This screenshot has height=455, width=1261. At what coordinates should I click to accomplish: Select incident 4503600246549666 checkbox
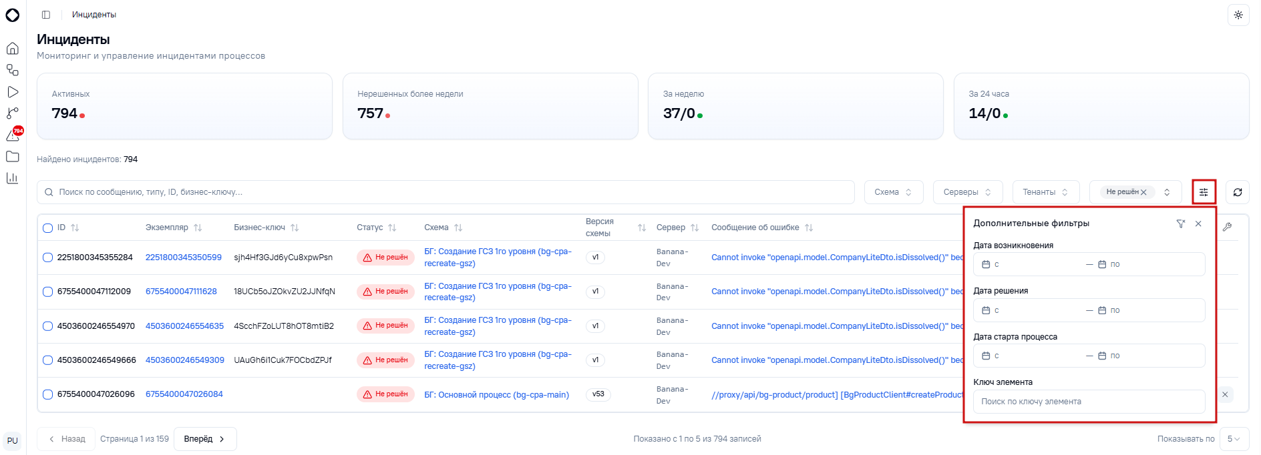(47, 360)
